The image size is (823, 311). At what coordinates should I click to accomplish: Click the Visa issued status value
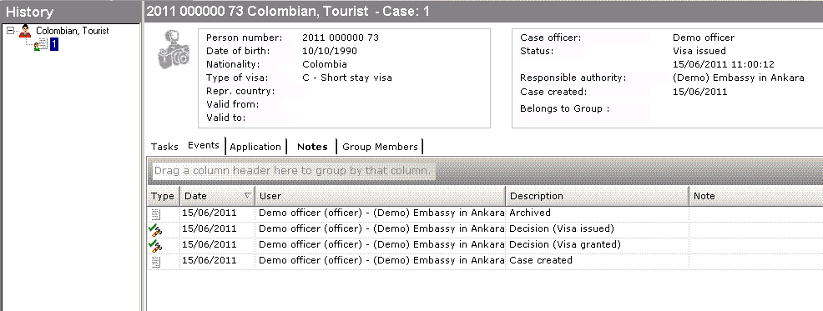(x=699, y=52)
